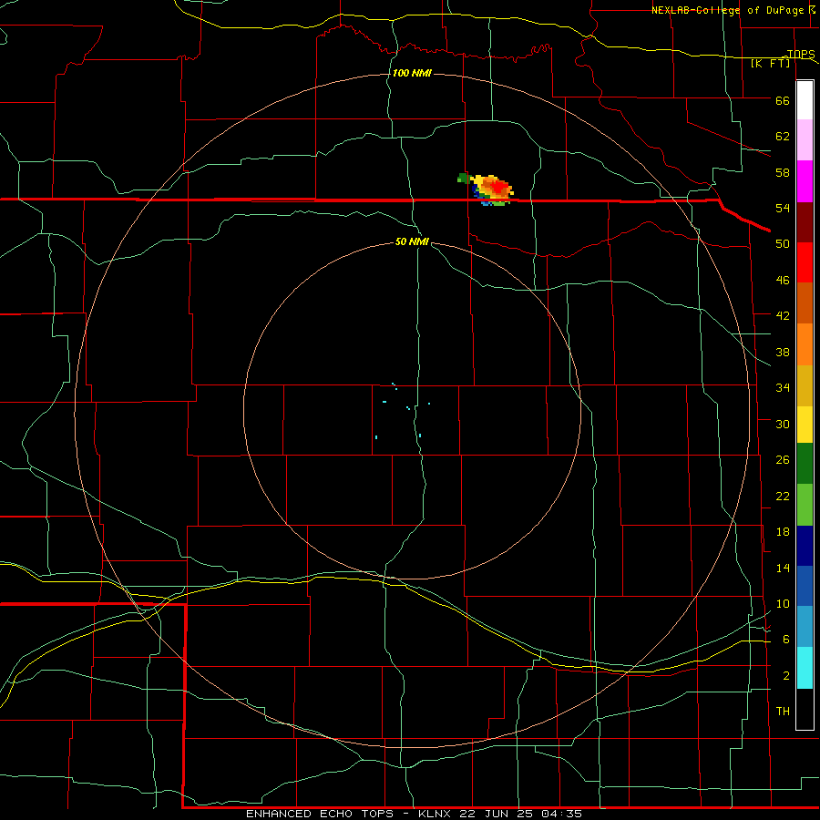Image resolution: width=820 pixels, height=820 pixels.
Task: Click the 100 NMI range ring label
Action: (412, 73)
